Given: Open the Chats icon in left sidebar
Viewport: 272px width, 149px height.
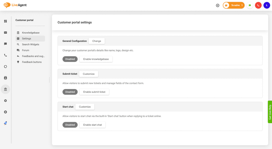Looking at the screenshot, I should coord(5,44).
